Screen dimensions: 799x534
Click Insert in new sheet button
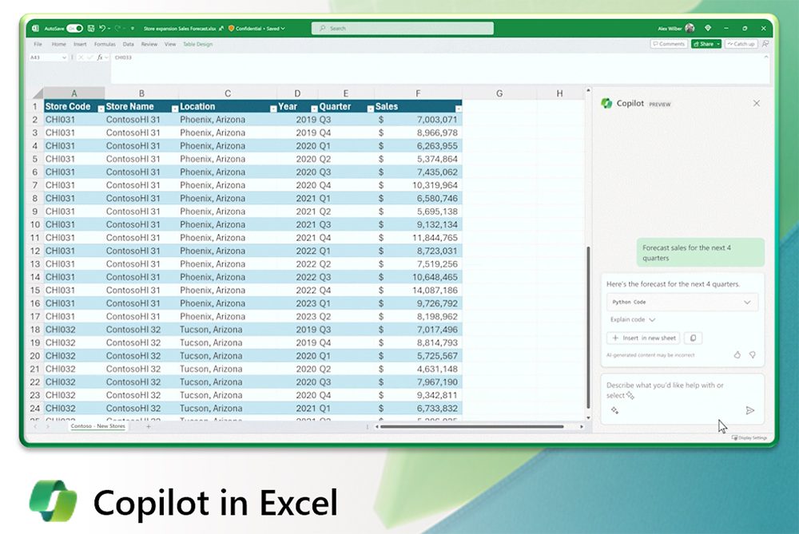643,338
